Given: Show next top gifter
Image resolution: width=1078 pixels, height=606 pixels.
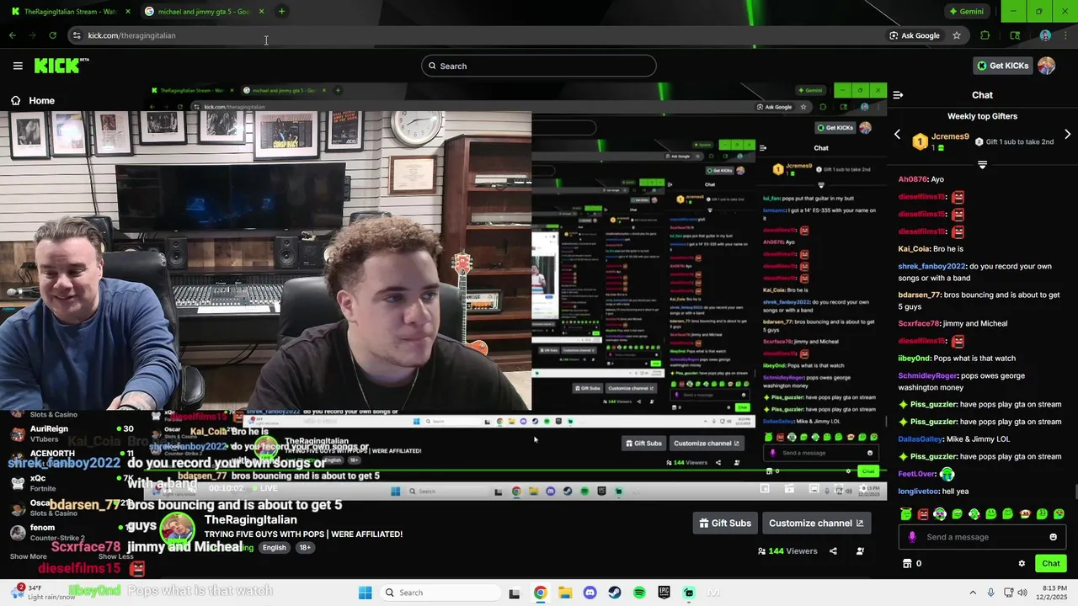Looking at the screenshot, I should point(1068,135).
